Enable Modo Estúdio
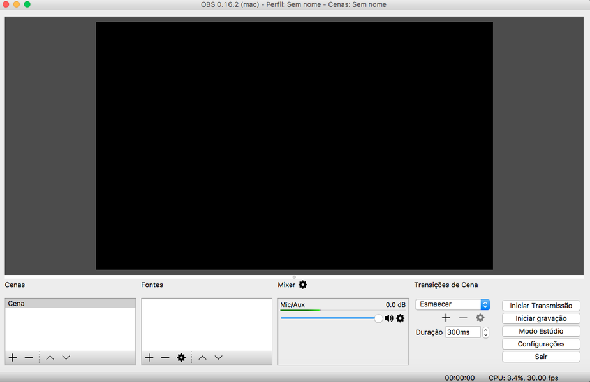The image size is (590, 382). tap(541, 331)
